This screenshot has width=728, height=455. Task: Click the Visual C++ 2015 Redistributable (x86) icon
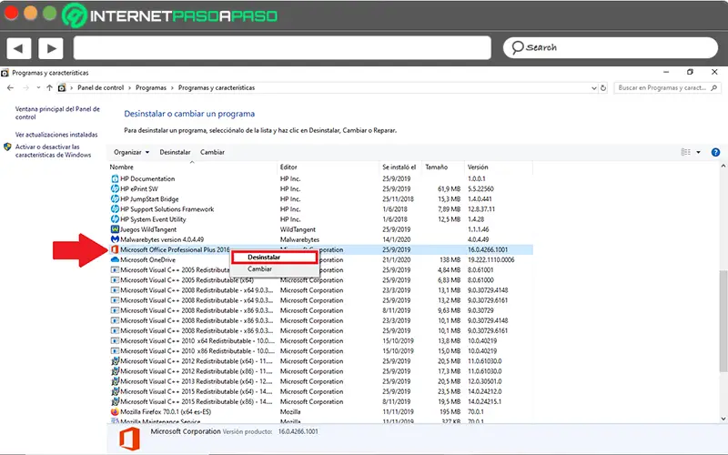(115, 401)
